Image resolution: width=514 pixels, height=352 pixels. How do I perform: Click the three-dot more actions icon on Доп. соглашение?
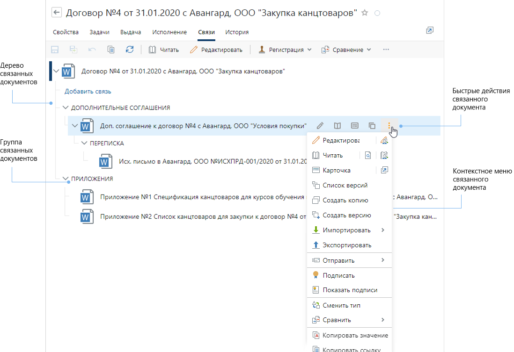(389, 126)
